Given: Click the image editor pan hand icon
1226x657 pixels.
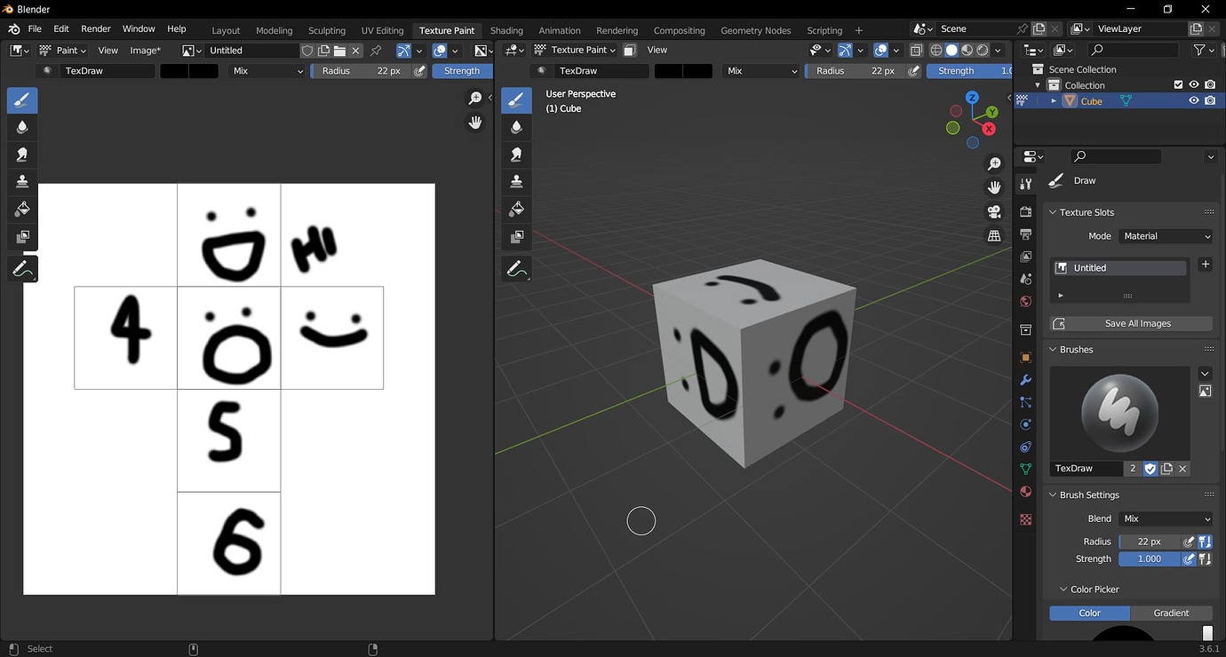Looking at the screenshot, I should coord(475,123).
